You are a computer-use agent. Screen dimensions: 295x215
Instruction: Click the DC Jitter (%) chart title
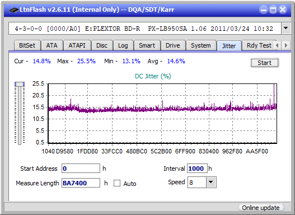pyautogui.click(x=153, y=76)
